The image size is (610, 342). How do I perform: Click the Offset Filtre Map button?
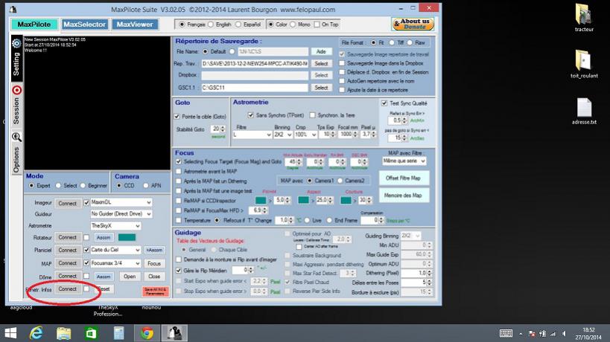pos(404,178)
